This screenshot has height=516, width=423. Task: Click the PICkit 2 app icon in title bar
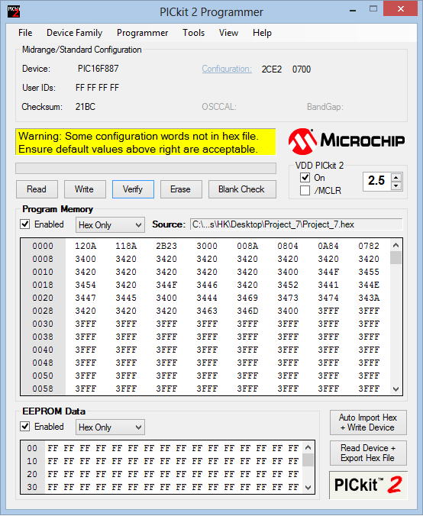(x=14, y=11)
